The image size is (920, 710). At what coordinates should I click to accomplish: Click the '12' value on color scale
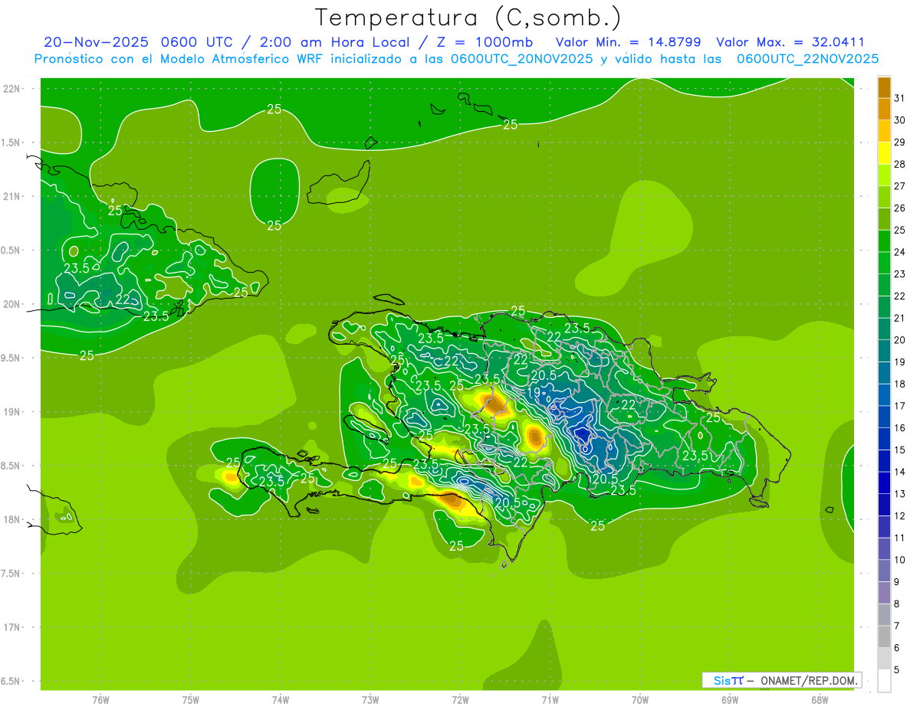(899, 516)
